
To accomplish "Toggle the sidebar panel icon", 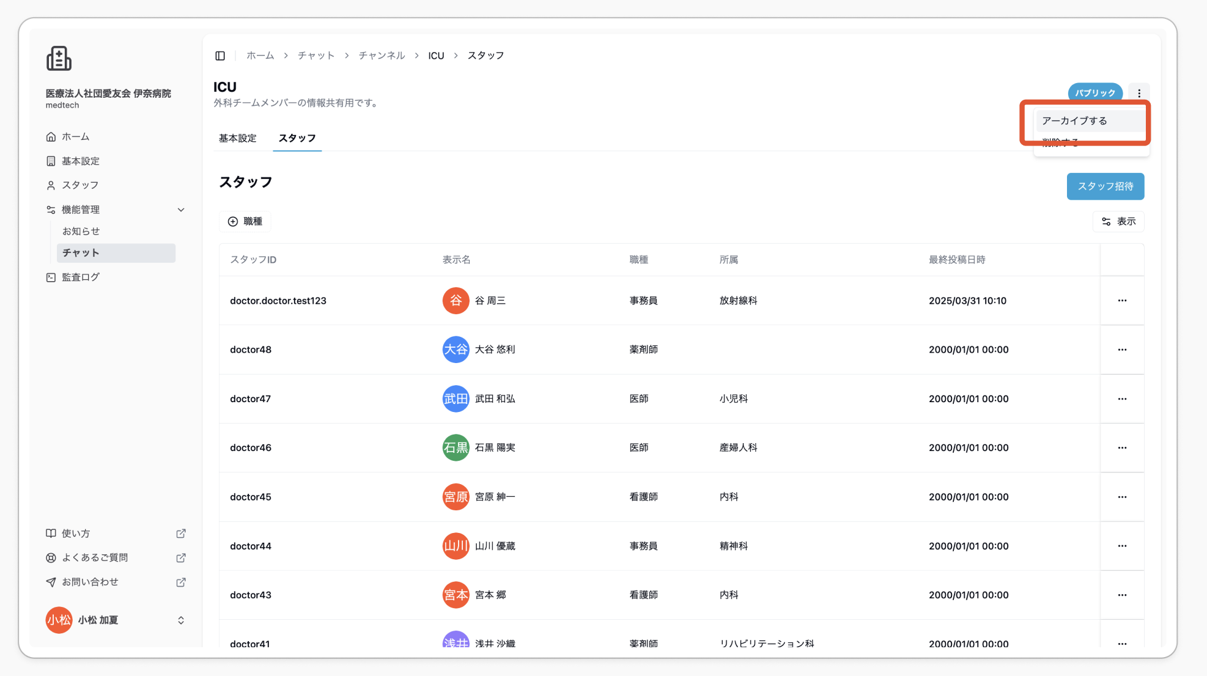I will (x=220, y=56).
